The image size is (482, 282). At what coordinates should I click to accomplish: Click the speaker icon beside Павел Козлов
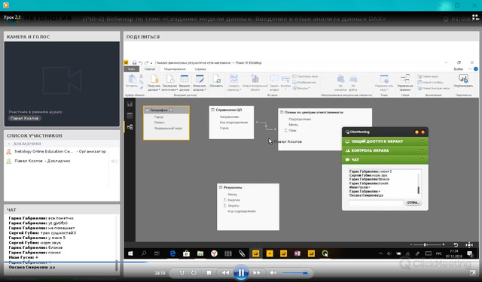(114, 161)
